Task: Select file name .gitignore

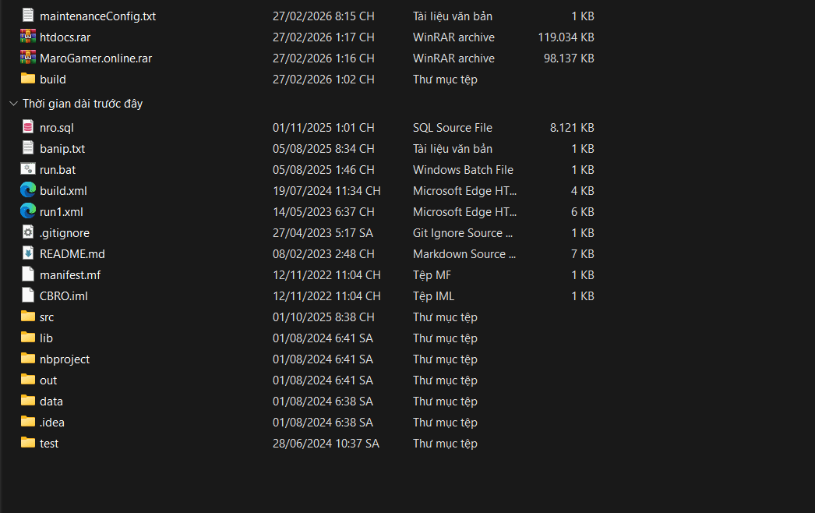Action: (x=65, y=233)
